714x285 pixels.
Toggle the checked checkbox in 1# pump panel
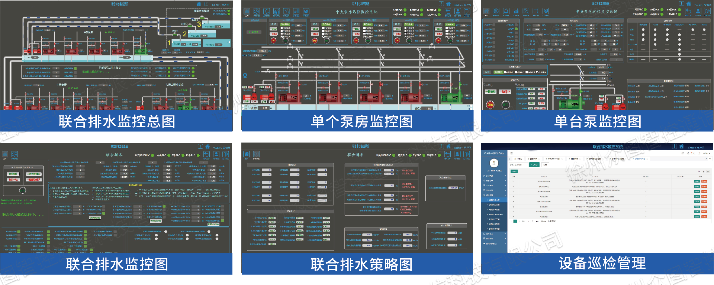pyautogui.click(x=282, y=36)
